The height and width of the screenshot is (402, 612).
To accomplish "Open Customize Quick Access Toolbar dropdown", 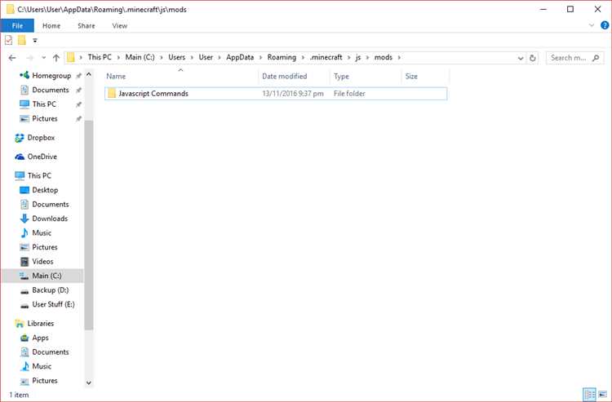I will [35, 40].
